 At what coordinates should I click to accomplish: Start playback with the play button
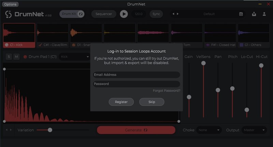[x=124, y=14]
